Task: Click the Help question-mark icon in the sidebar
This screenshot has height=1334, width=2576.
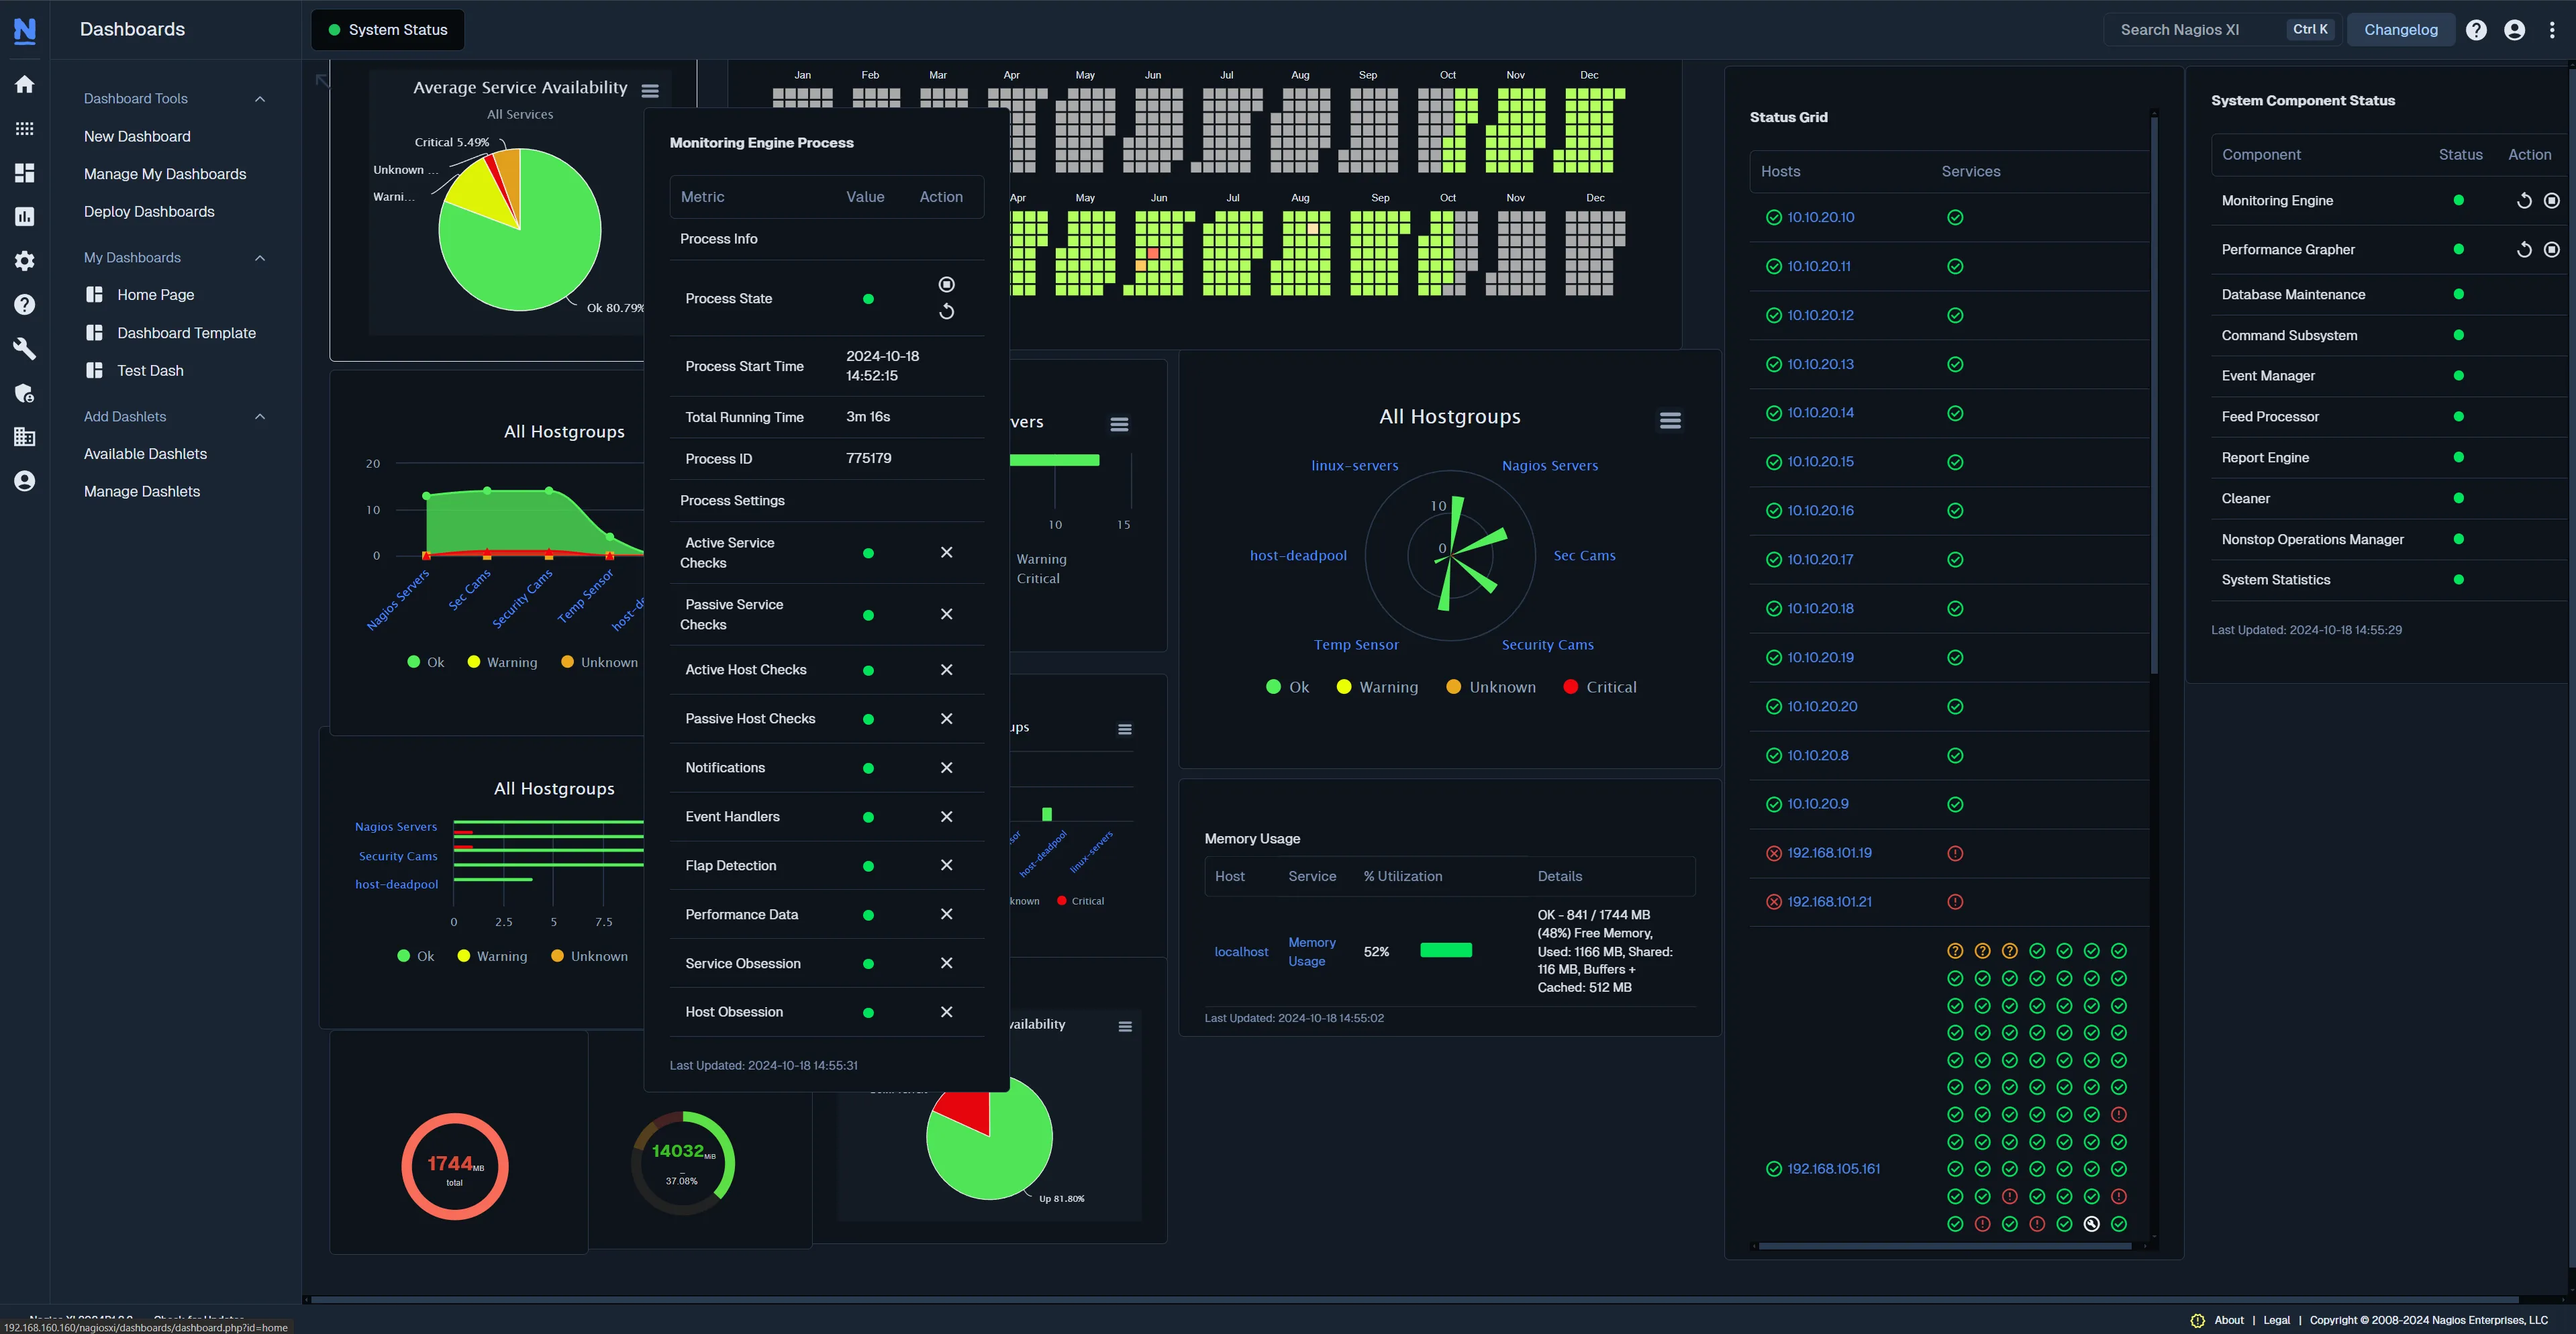Action: pos(24,304)
